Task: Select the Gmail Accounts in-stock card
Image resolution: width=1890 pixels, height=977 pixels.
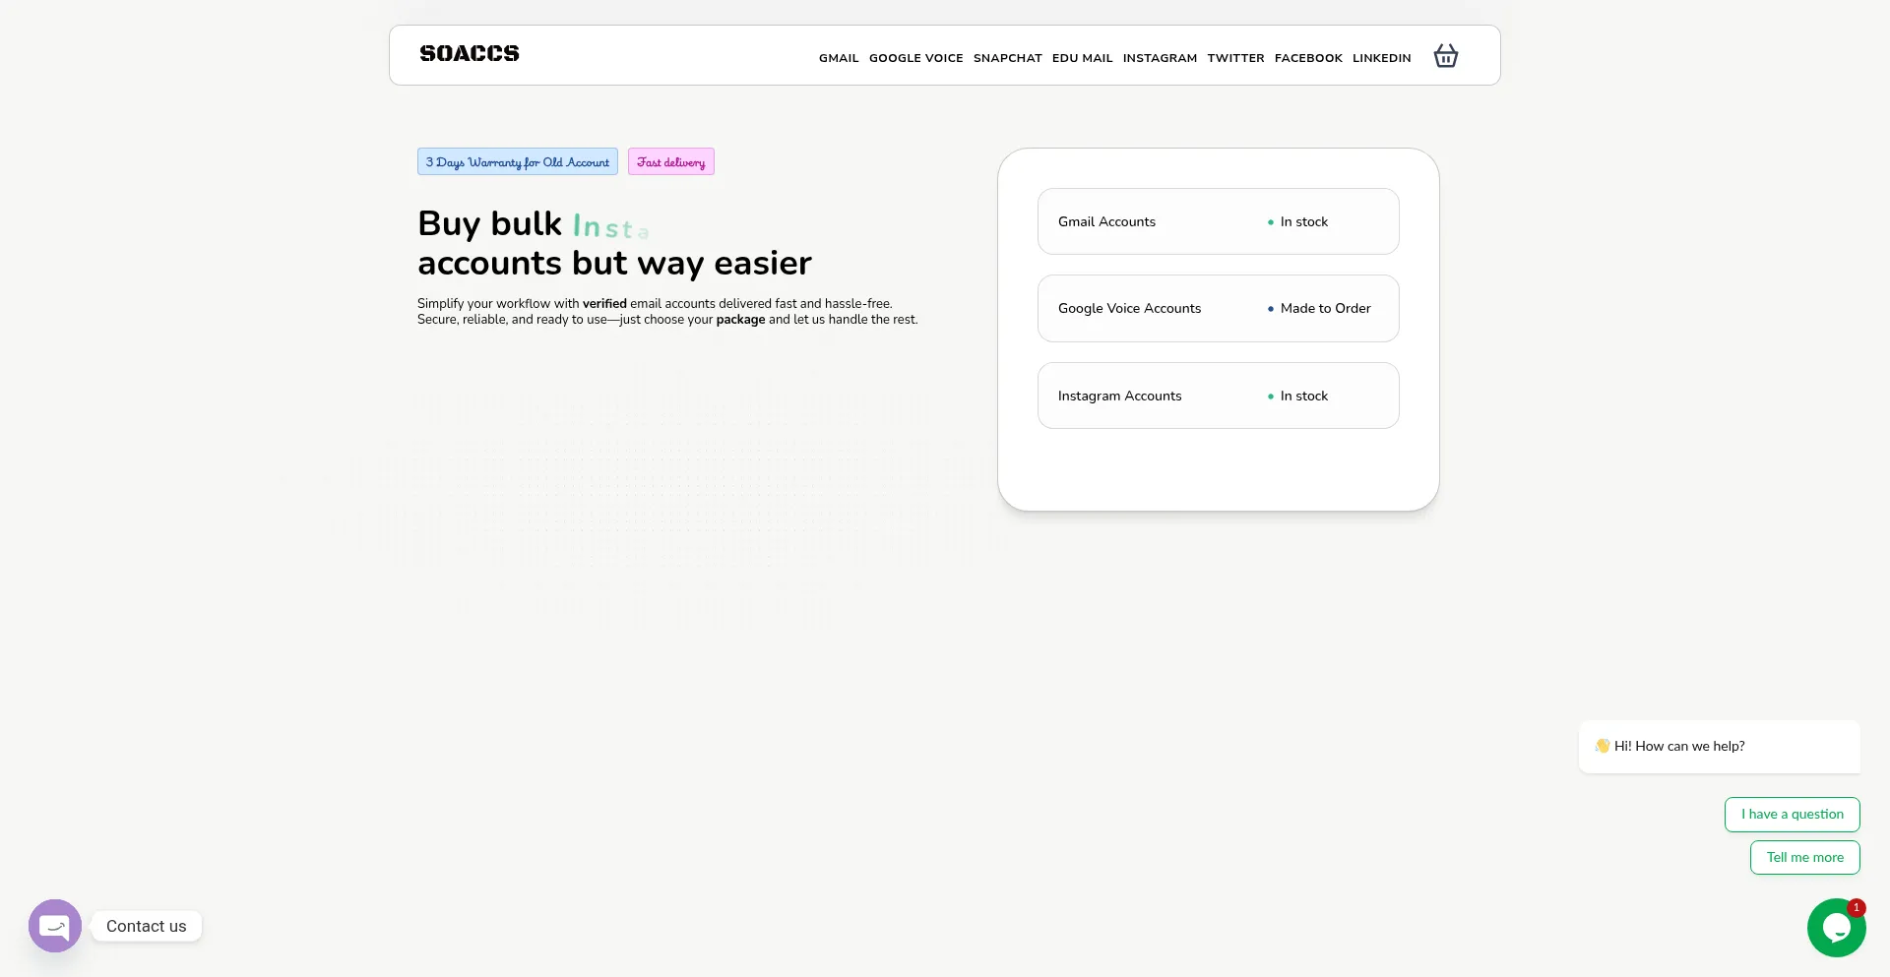Action: 1218,221
